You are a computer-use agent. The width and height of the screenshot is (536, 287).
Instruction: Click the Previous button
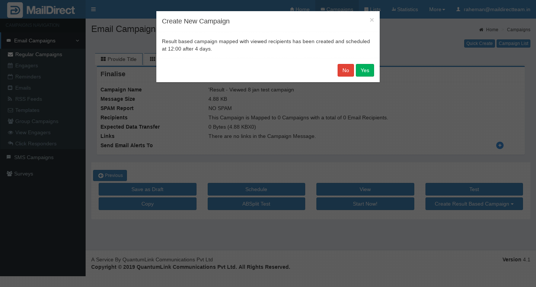[110, 175]
